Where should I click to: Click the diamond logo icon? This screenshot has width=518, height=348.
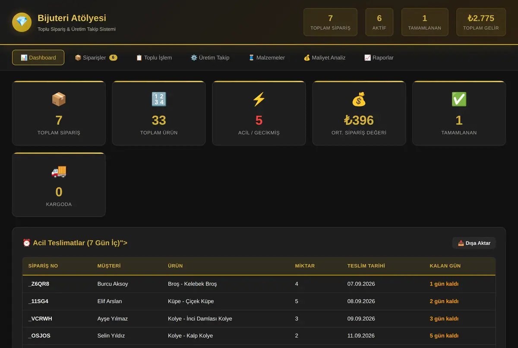click(x=22, y=22)
